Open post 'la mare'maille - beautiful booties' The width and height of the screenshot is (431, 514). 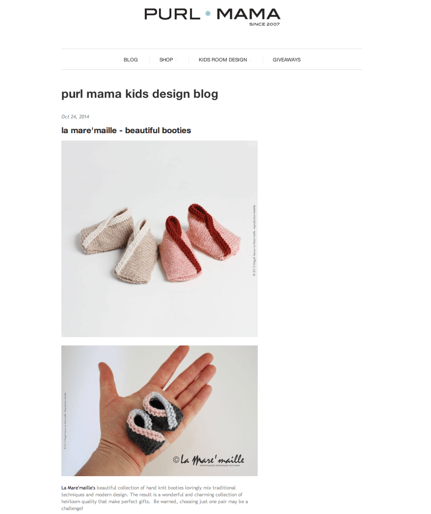126,131
